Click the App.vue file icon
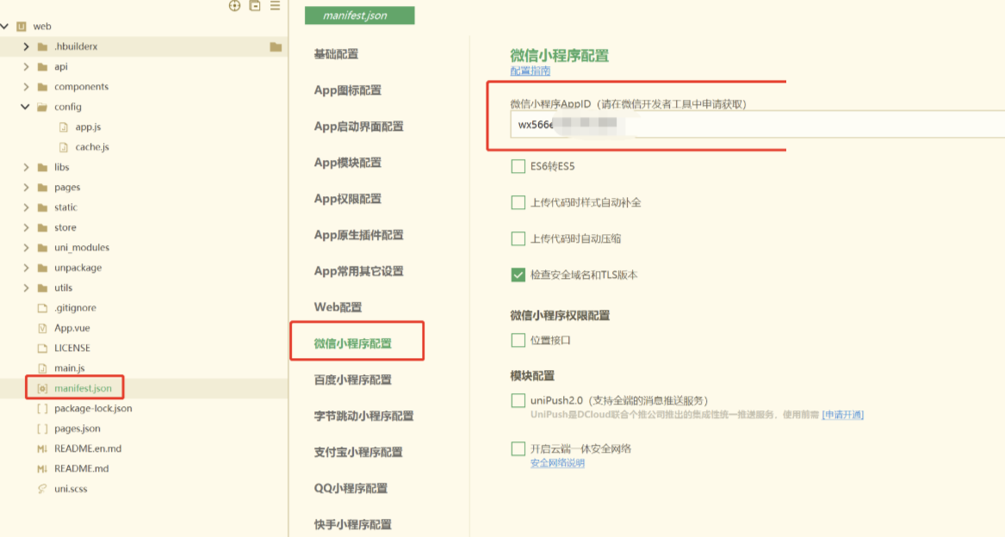The width and height of the screenshot is (1005, 537). [42, 328]
